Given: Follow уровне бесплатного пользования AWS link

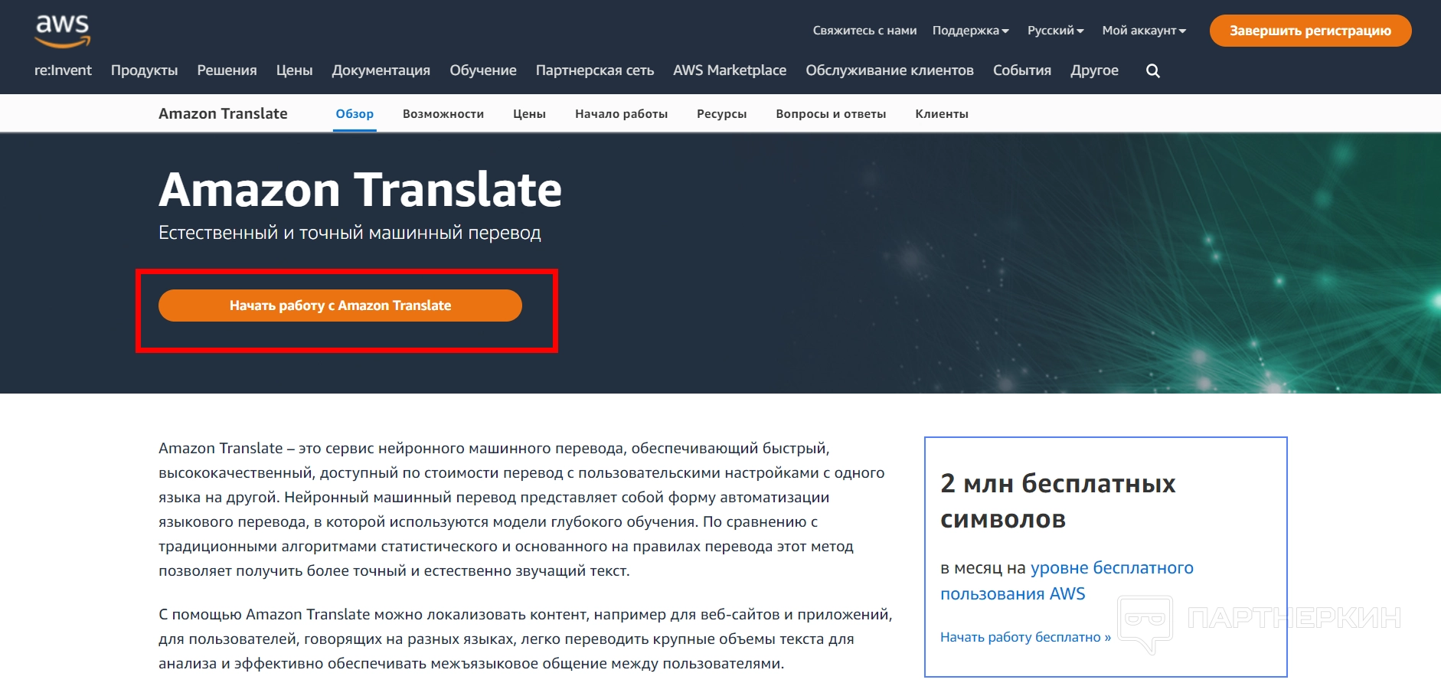Looking at the screenshot, I should 1067,580.
